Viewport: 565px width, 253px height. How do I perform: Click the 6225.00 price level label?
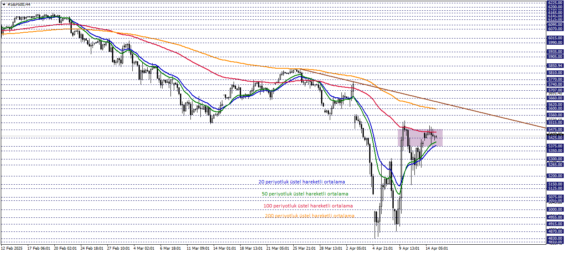(555, 2)
